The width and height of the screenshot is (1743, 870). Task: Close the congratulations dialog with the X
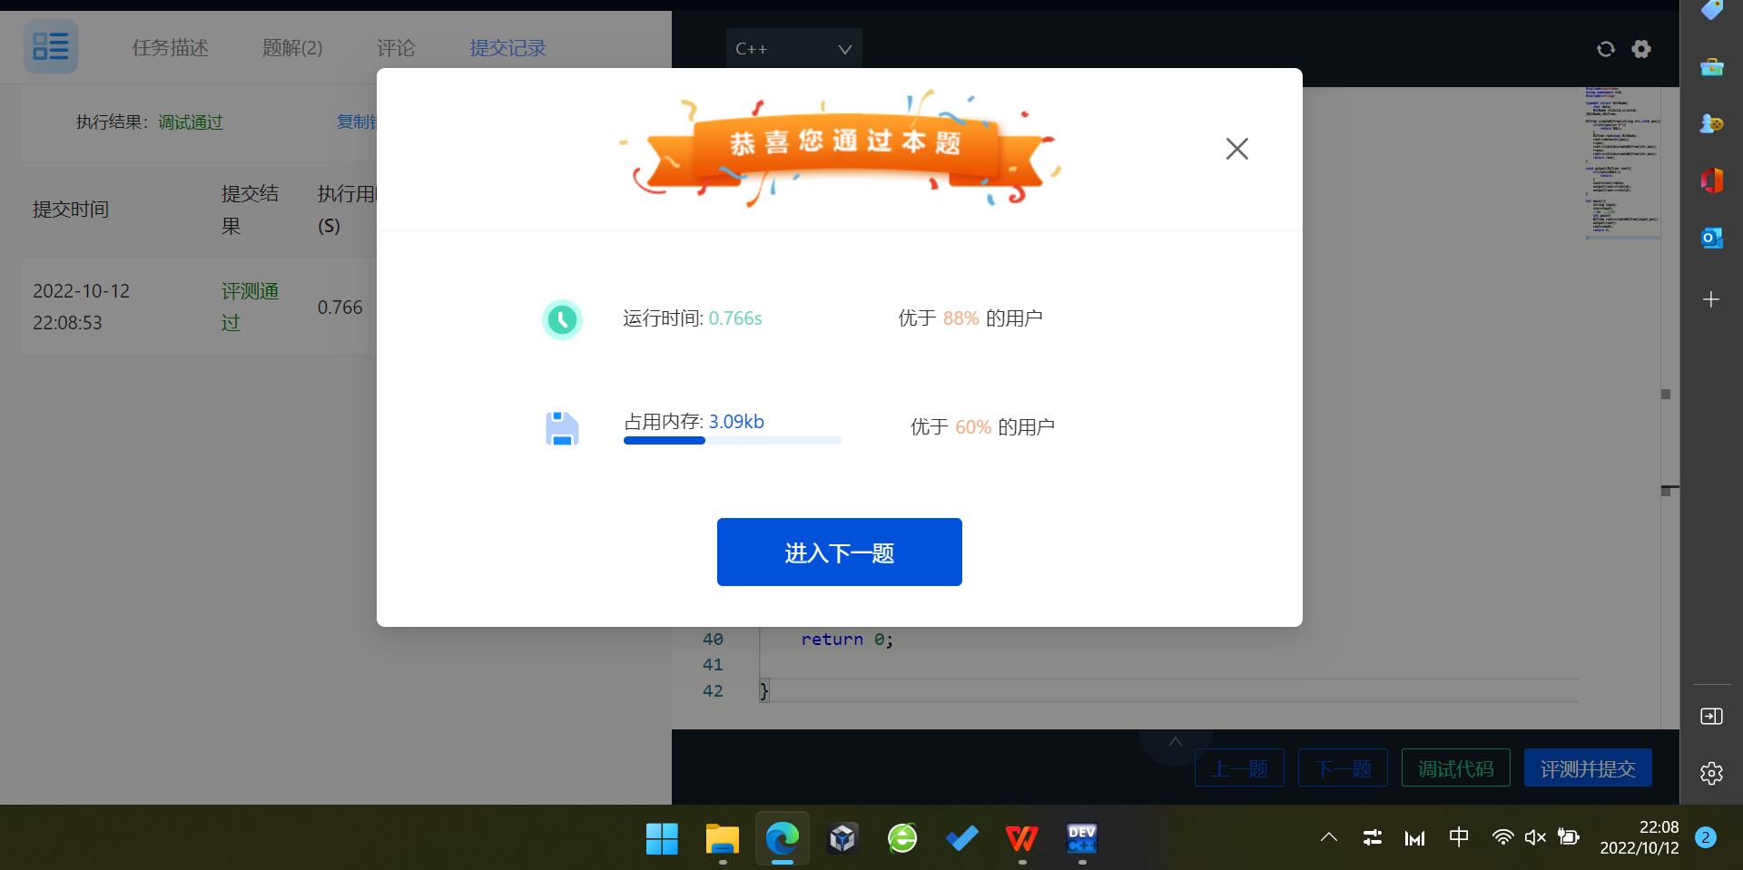(1236, 149)
